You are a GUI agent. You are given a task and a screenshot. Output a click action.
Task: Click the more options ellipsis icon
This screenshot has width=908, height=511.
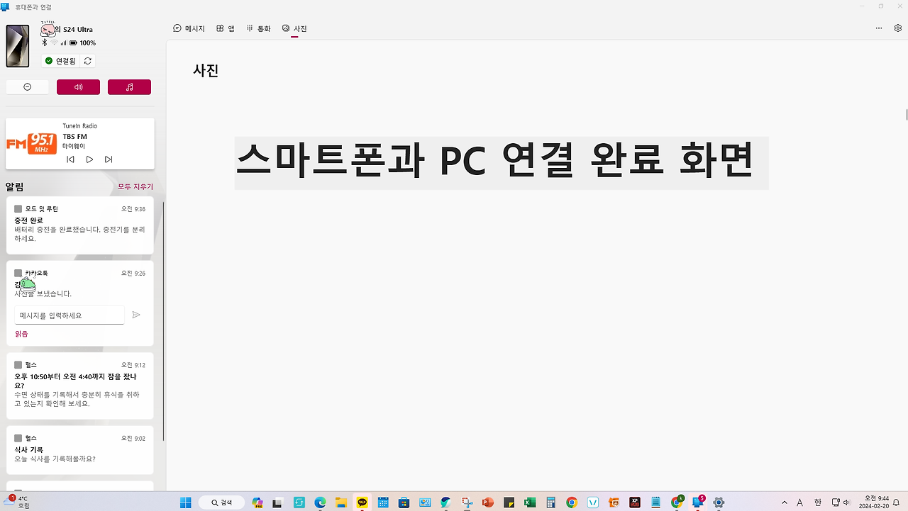(878, 28)
